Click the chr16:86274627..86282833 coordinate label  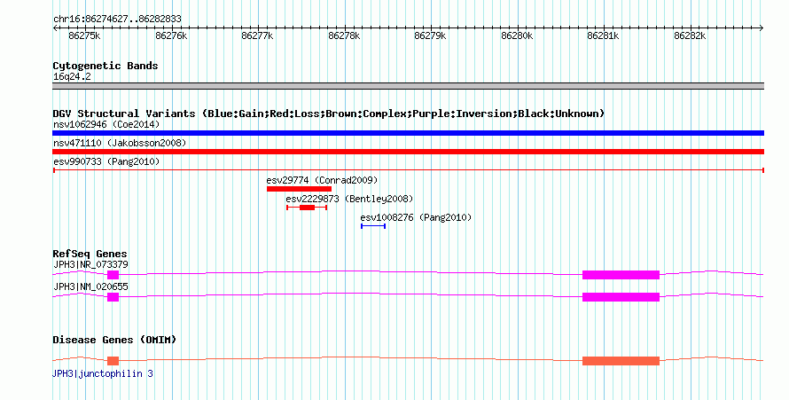[117, 20]
